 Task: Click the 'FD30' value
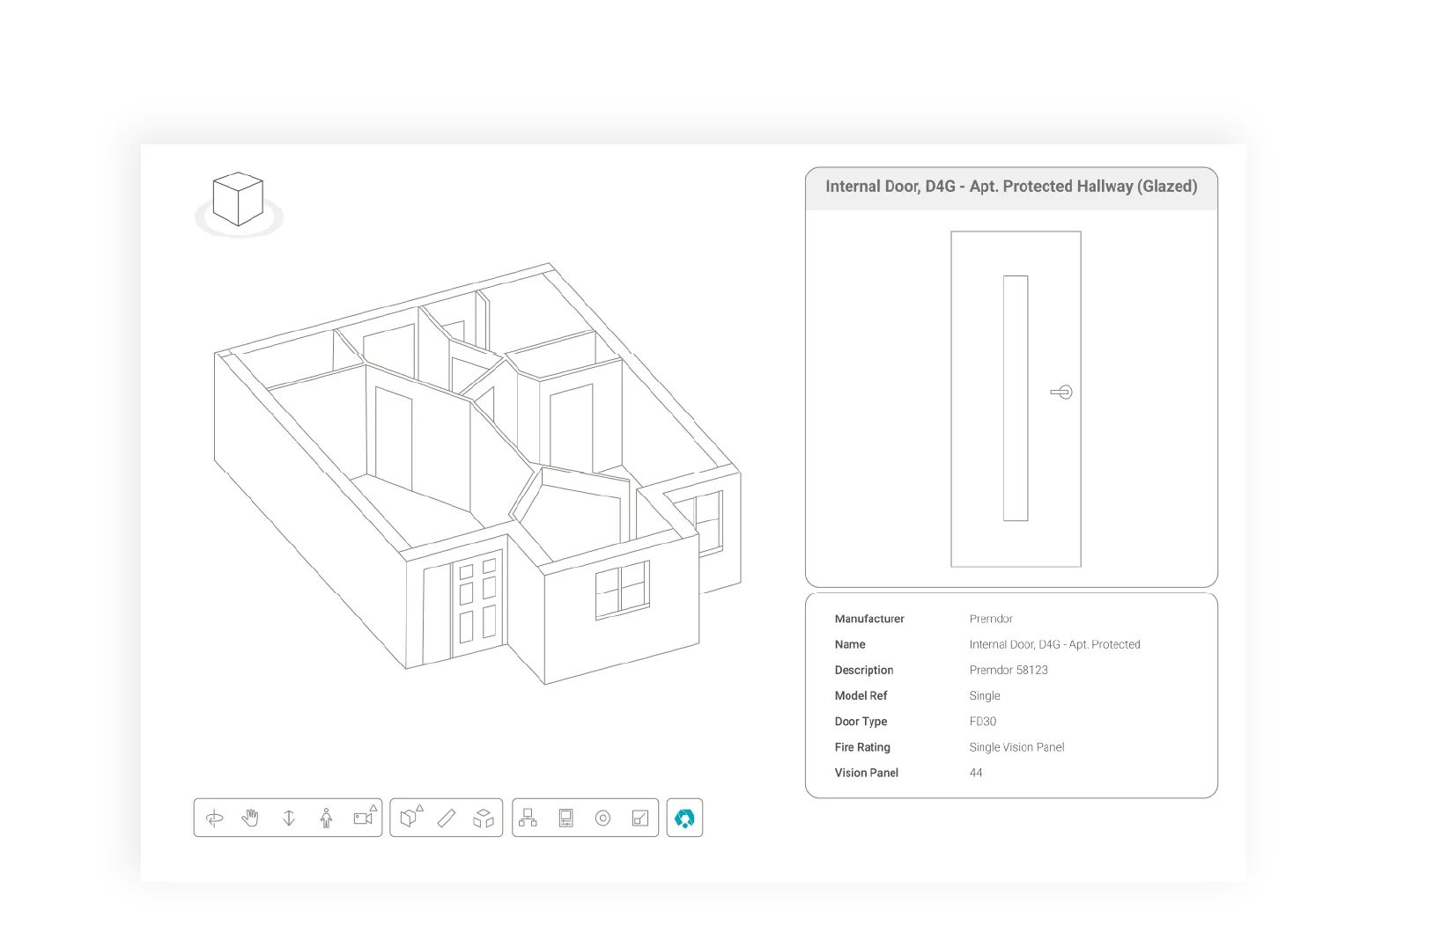pyautogui.click(x=983, y=721)
